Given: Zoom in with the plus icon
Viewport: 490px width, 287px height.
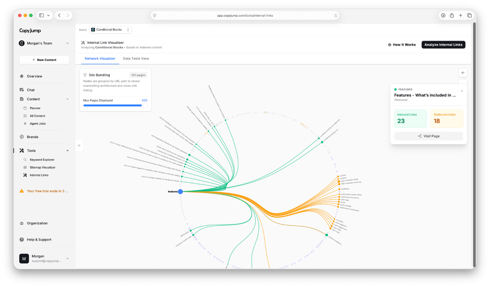Looking at the screenshot, I should (463, 73).
